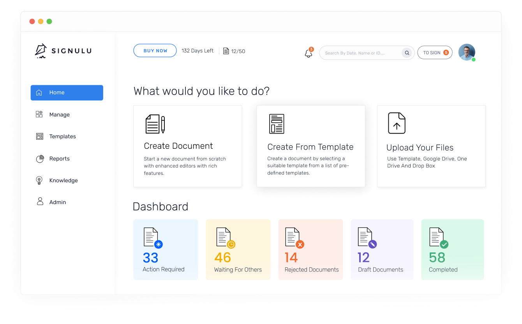Open the Admin sidebar page
The image size is (522, 324).
coord(57,202)
